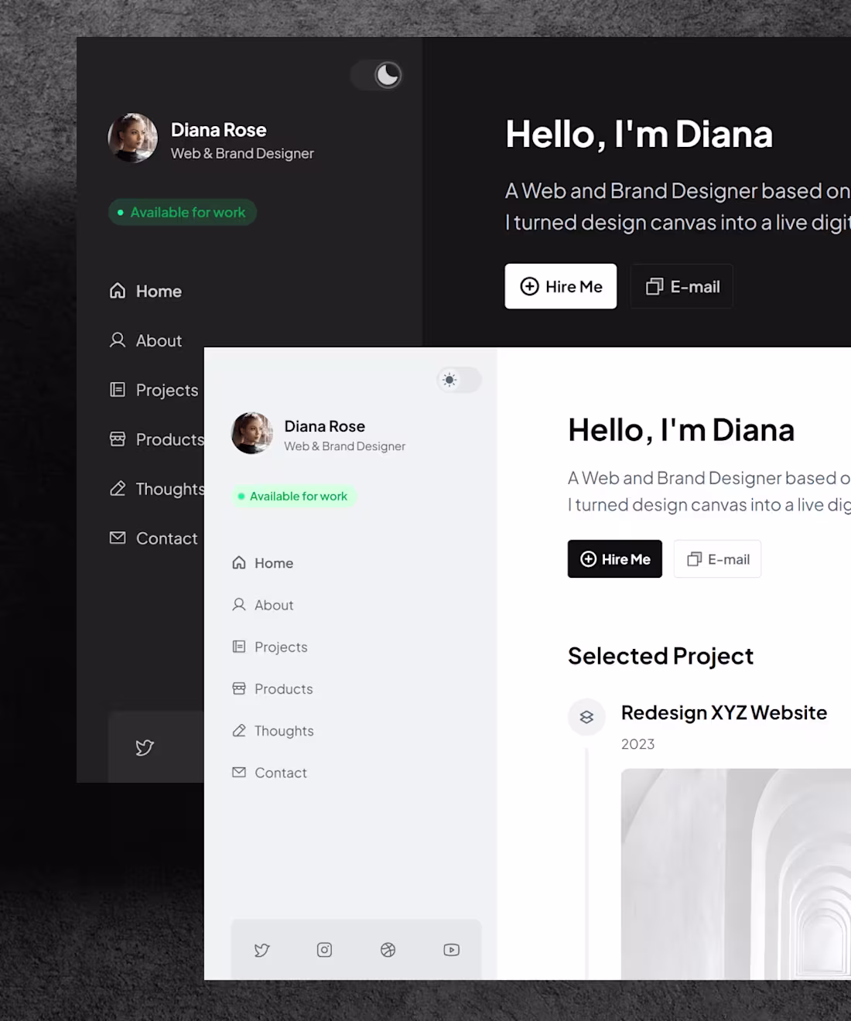Click the Redesign XYZ Website project icon
The width and height of the screenshot is (851, 1021).
pos(586,717)
